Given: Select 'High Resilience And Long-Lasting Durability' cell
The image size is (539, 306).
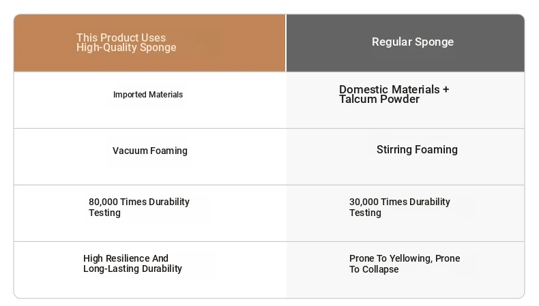Looking at the screenshot, I should coord(132,263).
